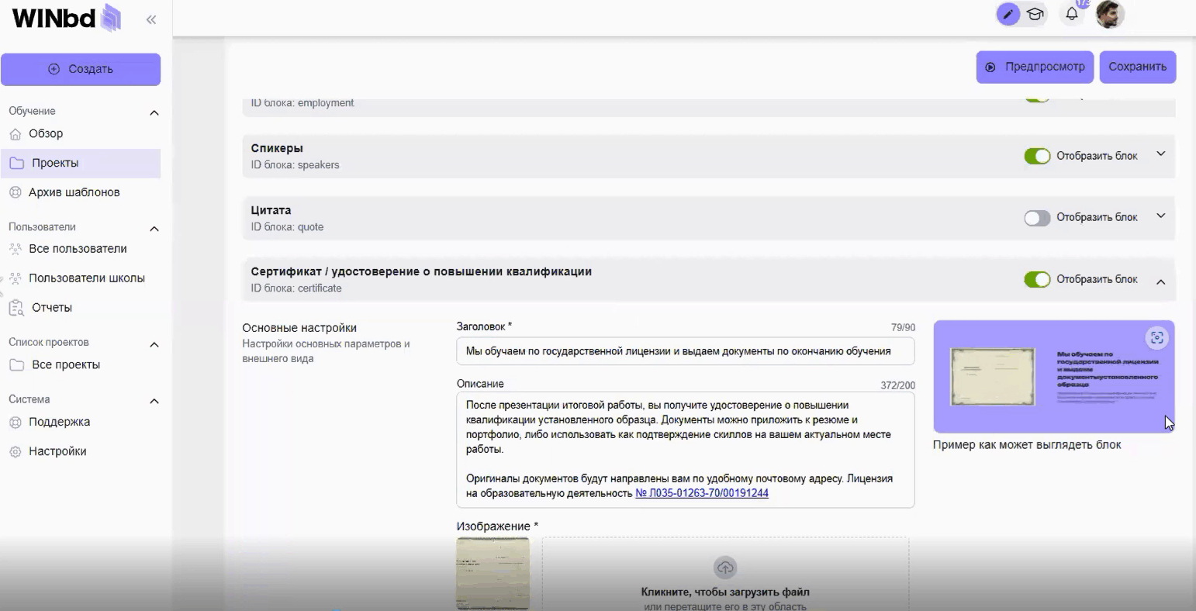
Task: Click the play icon in Предпросмотр button
Action: (x=990, y=67)
